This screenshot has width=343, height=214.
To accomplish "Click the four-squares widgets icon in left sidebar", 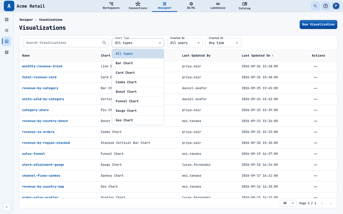I will click(6, 52).
